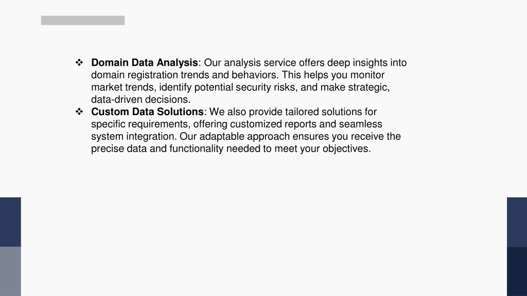Select the upper blue block at right edge

(517, 222)
